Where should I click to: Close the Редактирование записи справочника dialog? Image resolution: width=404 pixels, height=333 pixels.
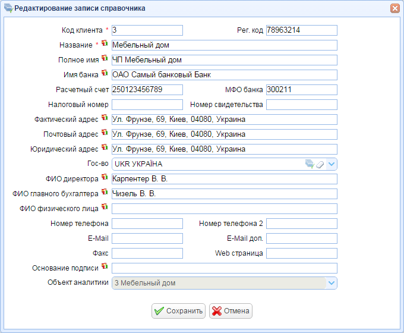[x=395, y=8]
